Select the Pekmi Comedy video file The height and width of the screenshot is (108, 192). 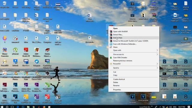click(175, 6)
